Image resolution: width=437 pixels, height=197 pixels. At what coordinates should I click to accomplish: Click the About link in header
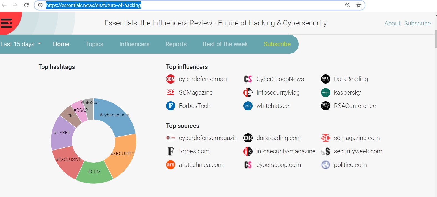tap(392, 24)
